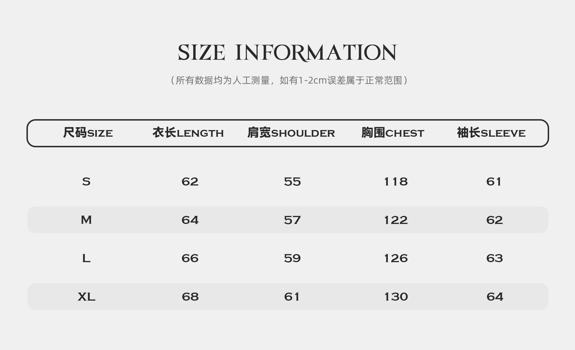The width and height of the screenshot is (575, 350).
Task: Click chest value 118 for size S
Action: pyautogui.click(x=396, y=182)
